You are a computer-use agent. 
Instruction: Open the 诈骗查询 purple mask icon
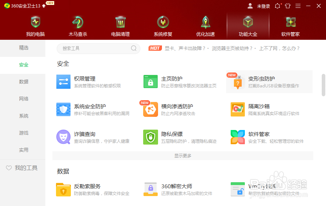click(63, 137)
